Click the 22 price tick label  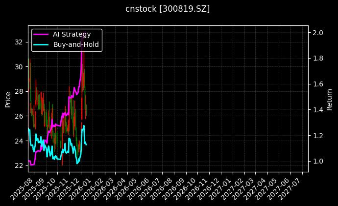[x=19, y=165]
